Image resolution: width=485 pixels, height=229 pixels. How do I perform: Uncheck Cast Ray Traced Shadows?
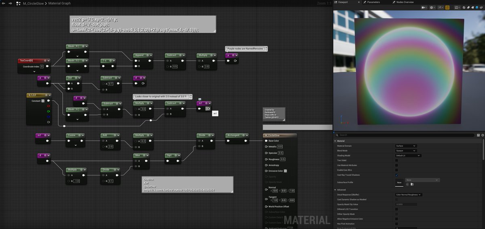click(396, 175)
